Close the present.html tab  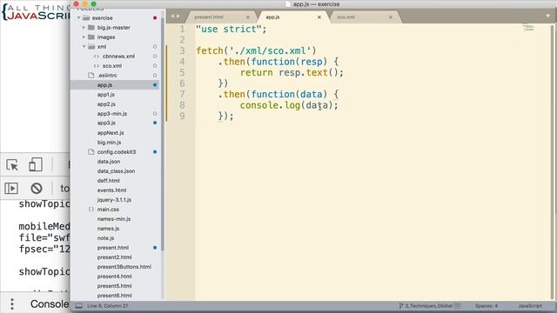[248, 17]
